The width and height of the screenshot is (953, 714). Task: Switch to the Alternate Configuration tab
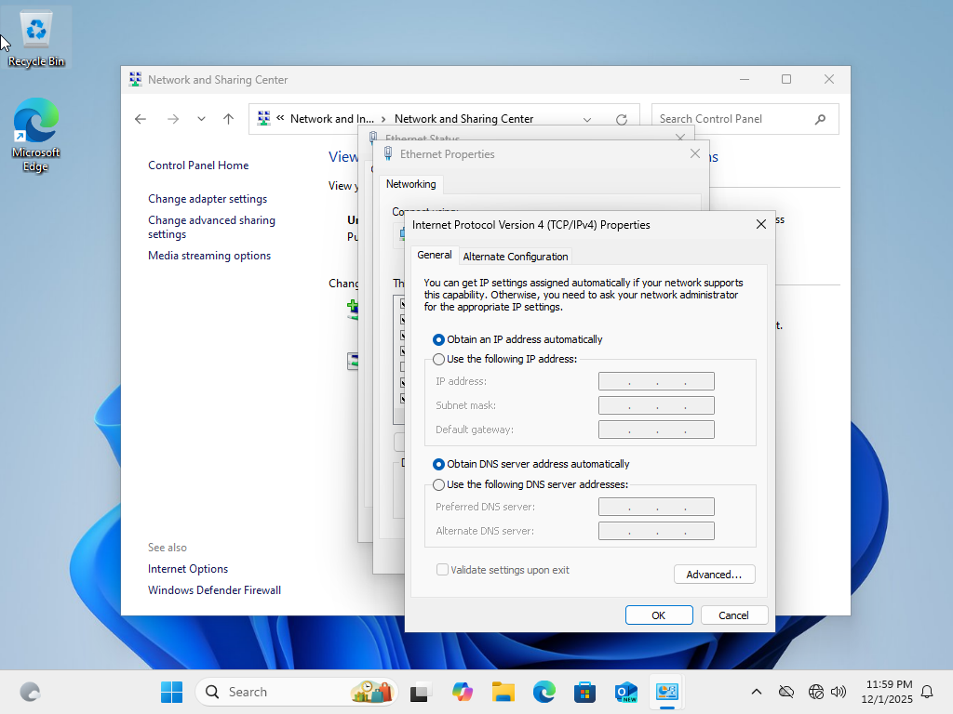pos(515,256)
